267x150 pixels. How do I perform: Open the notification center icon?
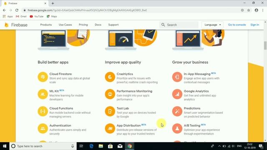point(261,146)
